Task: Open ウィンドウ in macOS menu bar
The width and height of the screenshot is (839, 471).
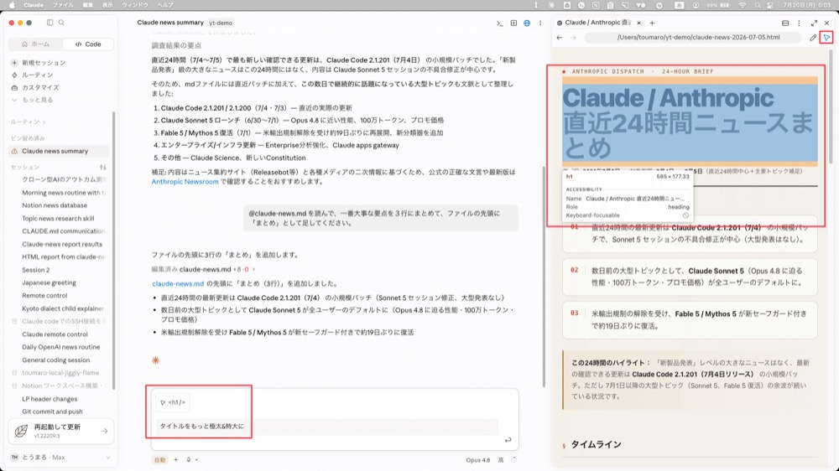Action: coord(135,5)
